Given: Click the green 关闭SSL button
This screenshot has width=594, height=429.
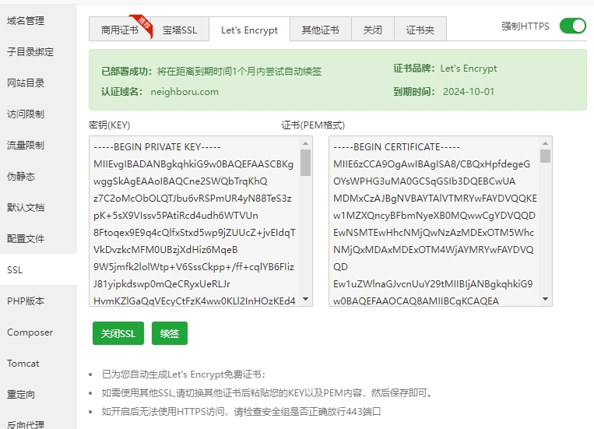Looking at the screenshot, I should tap(118, 333).
